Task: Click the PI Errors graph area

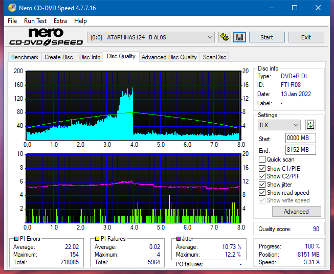Action: 133,105
